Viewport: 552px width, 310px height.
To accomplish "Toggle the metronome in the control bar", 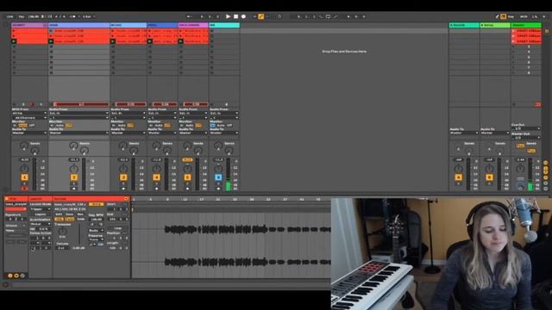I will pyautogui.click(x=73, y=16).
